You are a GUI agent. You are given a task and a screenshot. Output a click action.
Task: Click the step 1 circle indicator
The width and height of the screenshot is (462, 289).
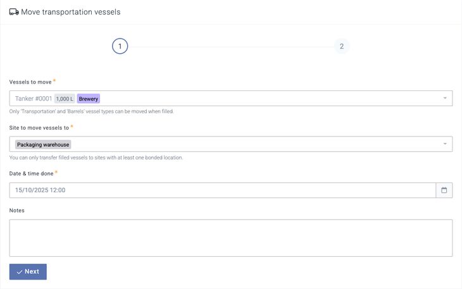(120, 46)
